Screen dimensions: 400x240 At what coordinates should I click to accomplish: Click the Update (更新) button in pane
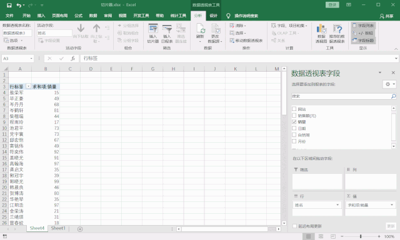[x=391, y=226]
